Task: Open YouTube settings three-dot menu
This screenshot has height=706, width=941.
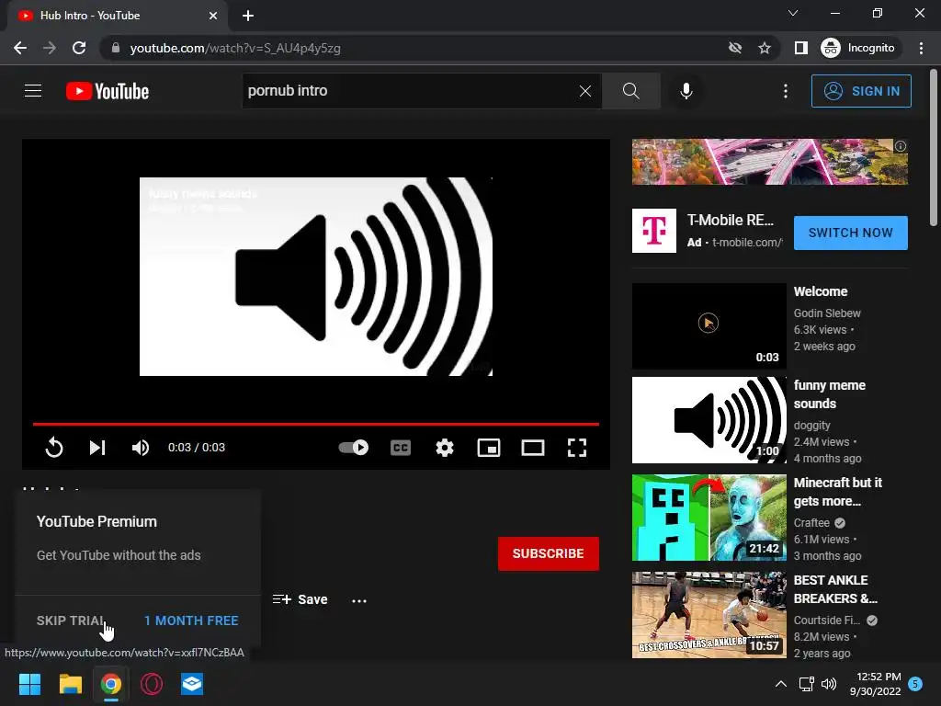Action: click(785, 91)
